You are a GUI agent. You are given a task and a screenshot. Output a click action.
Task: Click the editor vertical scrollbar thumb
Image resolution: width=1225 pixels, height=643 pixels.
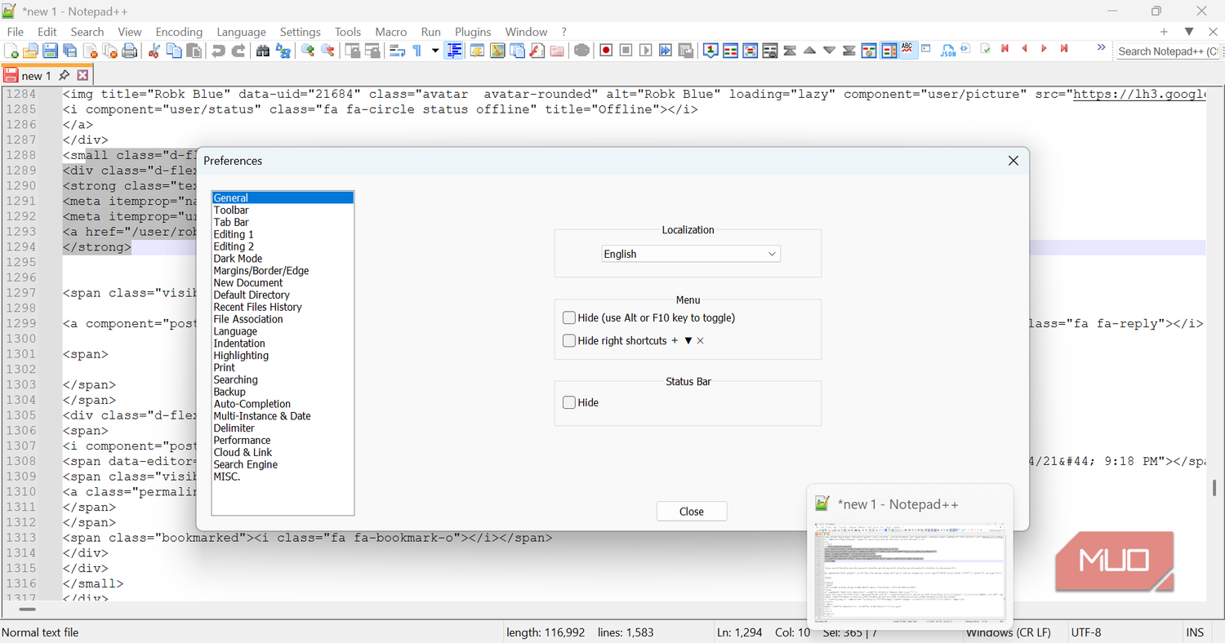tap(1214, 488)
